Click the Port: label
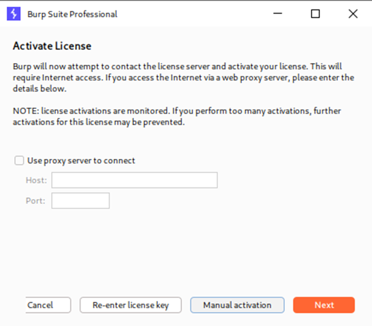Viewport: 372px width, 326px height. [35, 201]
